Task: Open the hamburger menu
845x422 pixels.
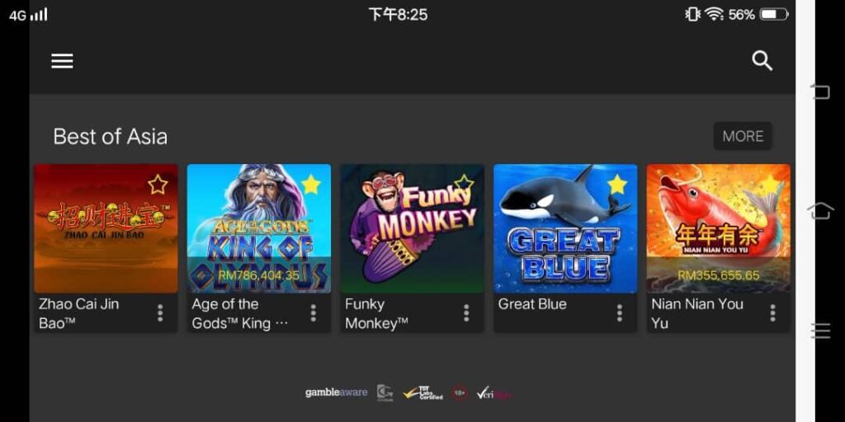Action: tap(62, 61)
